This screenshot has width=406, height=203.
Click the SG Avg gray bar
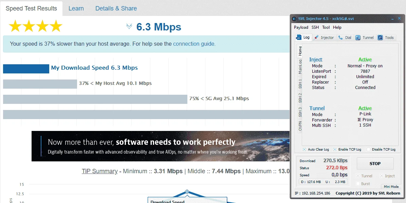95,99
